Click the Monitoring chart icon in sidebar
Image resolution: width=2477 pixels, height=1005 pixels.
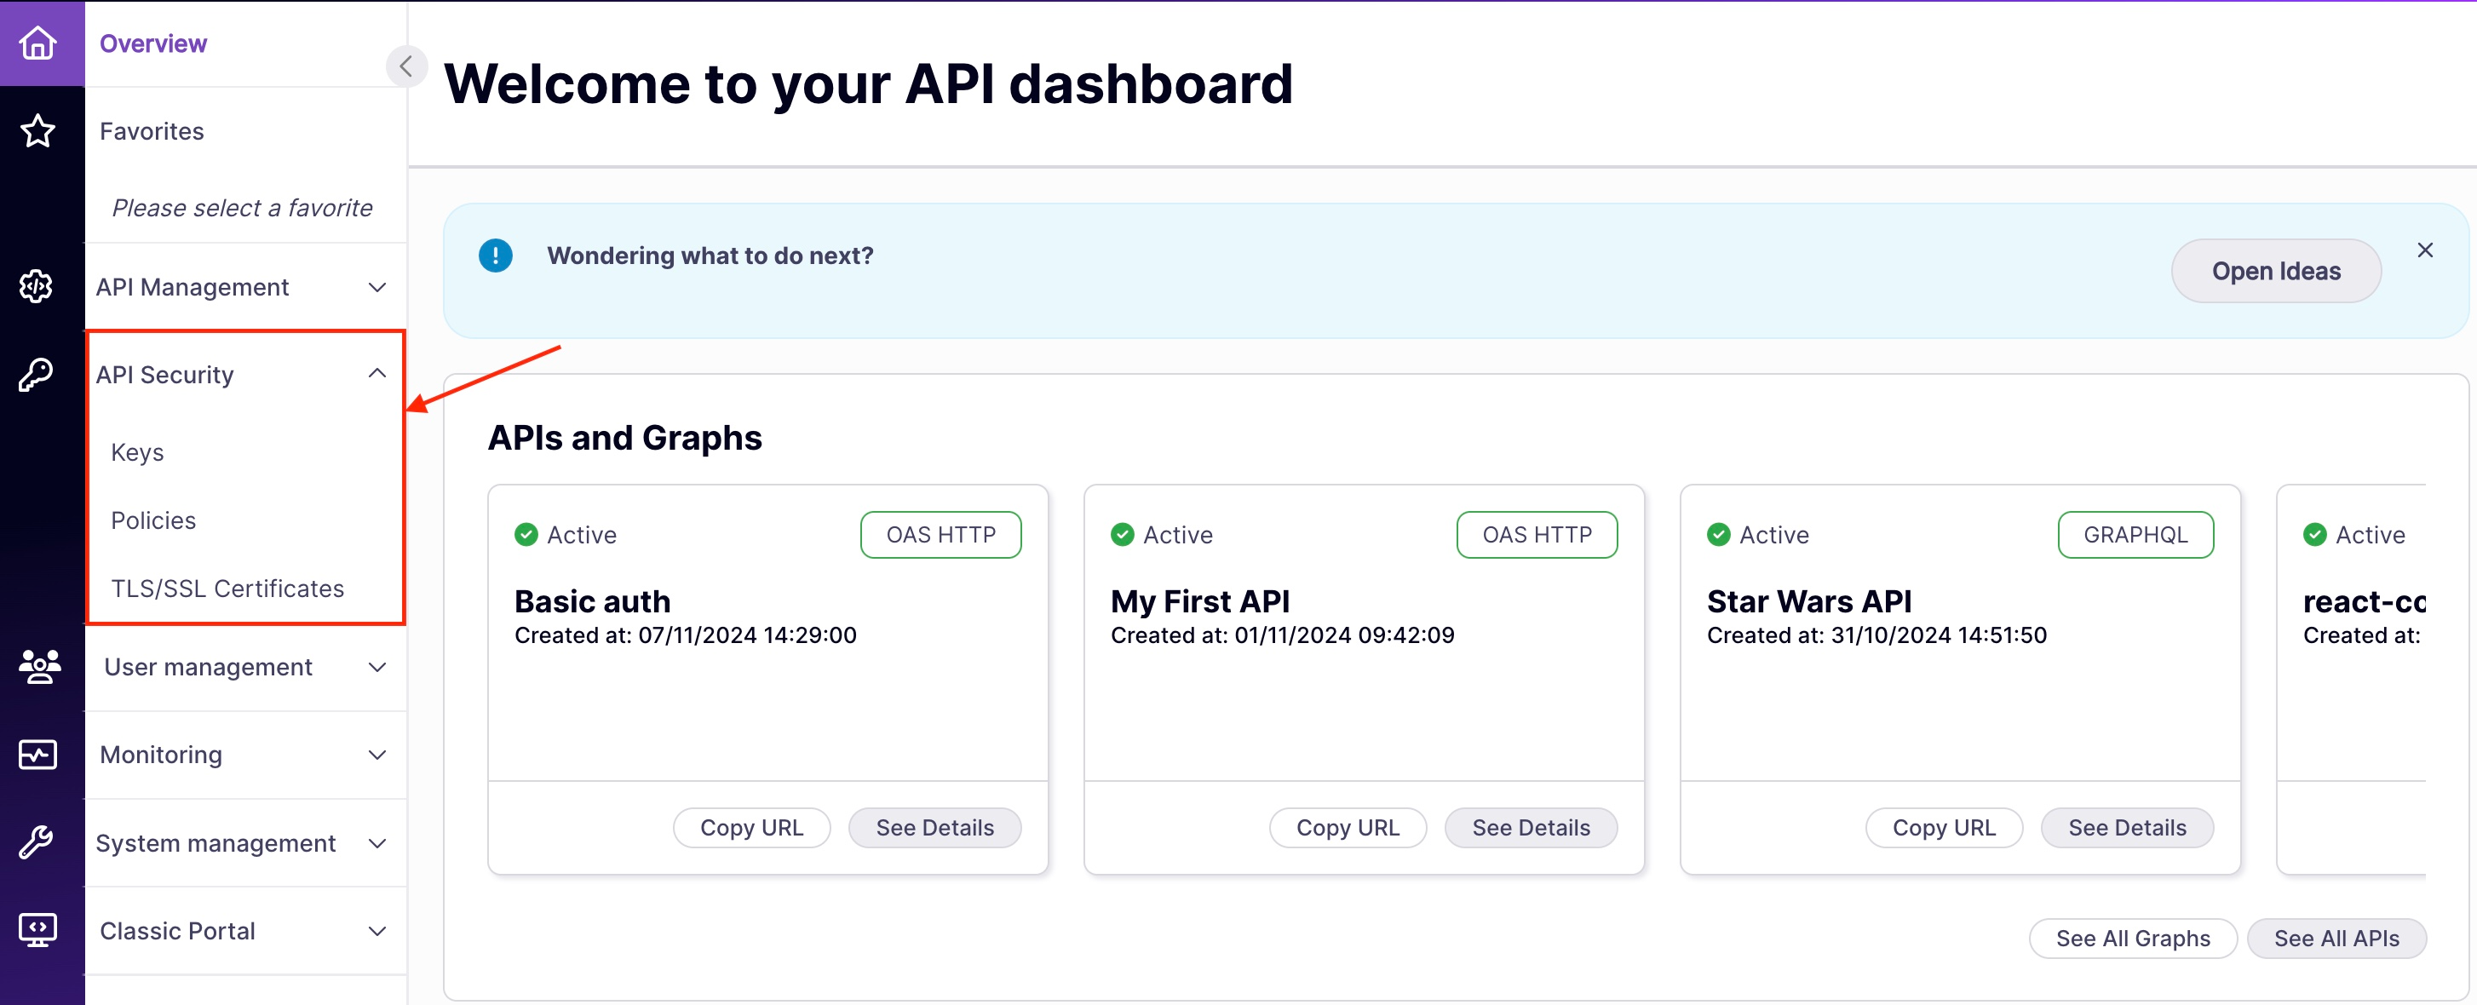click(x=38, y=754)
